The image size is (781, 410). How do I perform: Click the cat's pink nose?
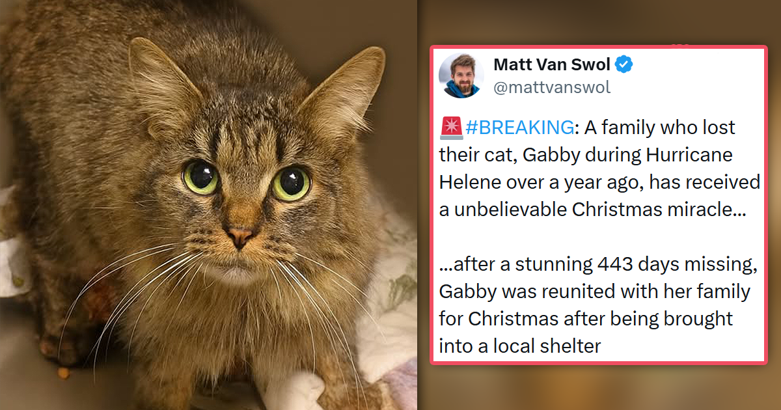(240, 237)
